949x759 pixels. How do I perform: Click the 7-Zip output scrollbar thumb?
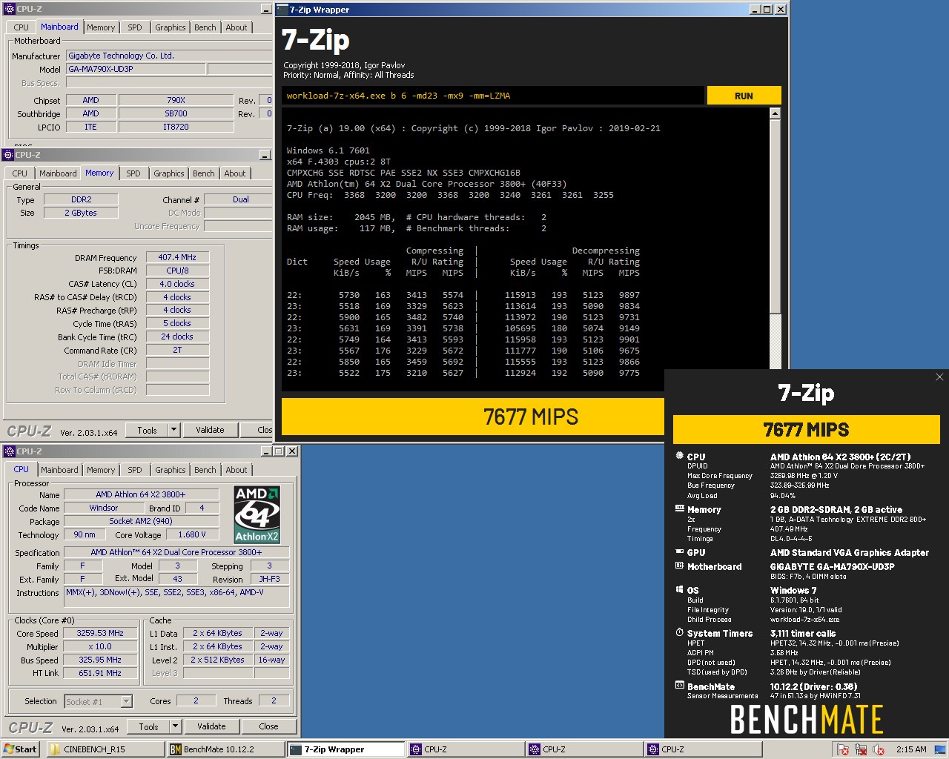[x=775, y=216]
